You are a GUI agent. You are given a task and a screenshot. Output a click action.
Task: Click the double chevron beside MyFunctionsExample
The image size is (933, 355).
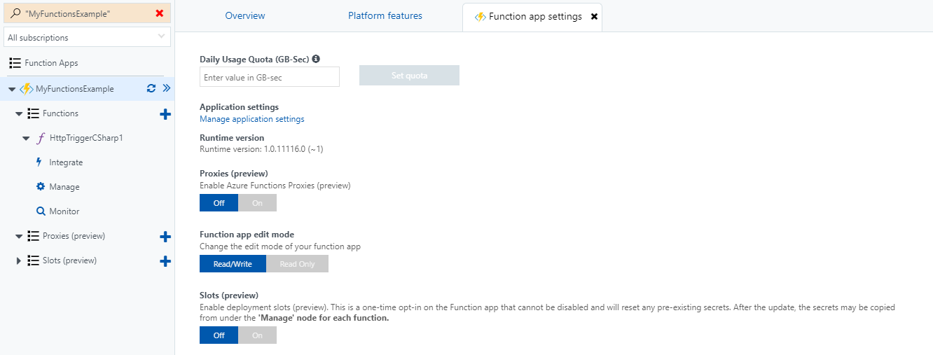point(167,88)
